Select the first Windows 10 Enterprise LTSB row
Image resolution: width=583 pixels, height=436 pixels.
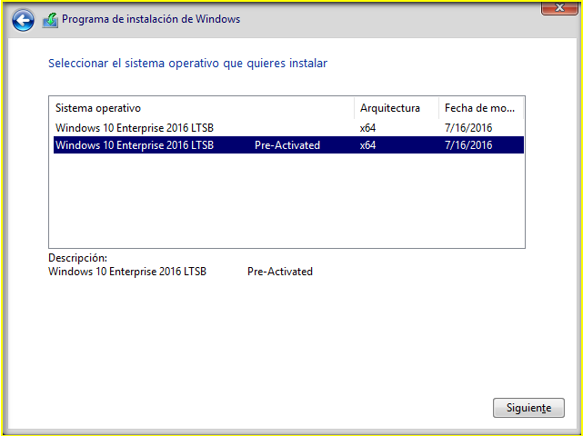[288, 128]
